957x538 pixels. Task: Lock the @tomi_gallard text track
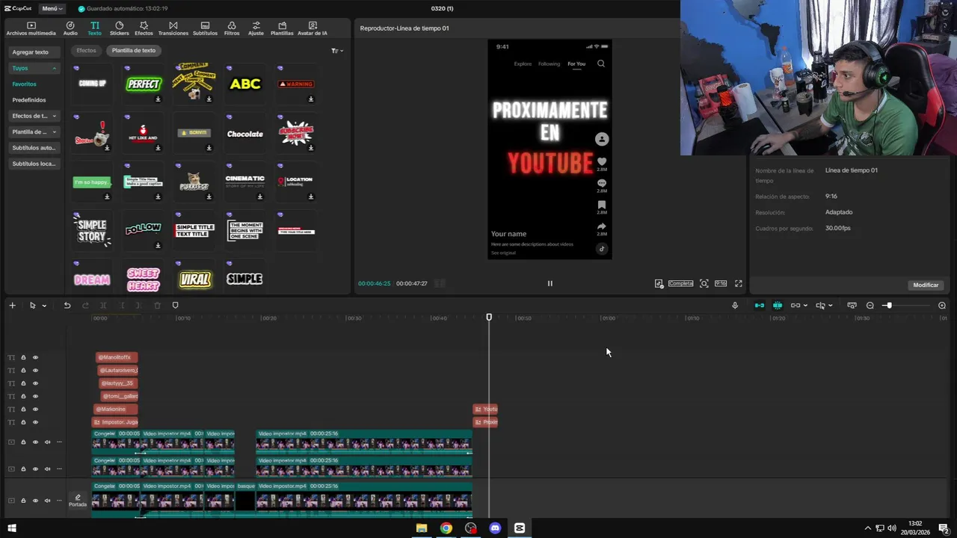pos(23,396)
